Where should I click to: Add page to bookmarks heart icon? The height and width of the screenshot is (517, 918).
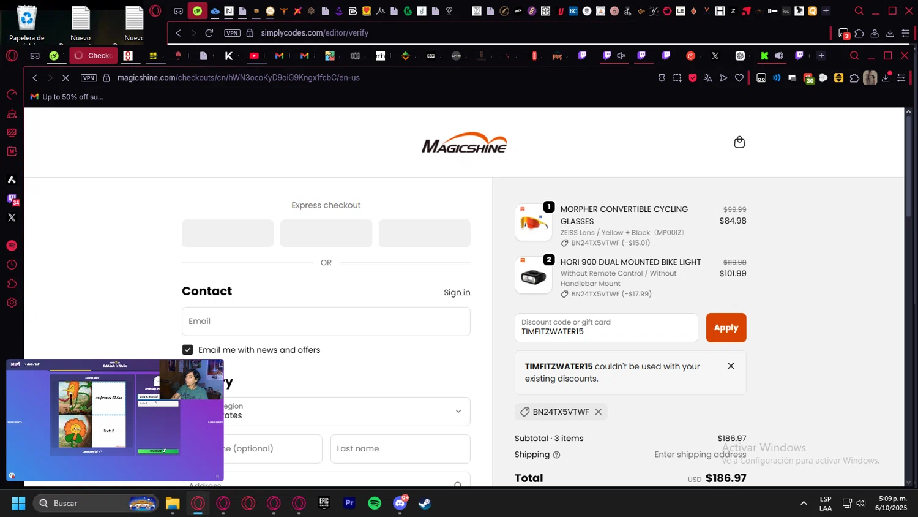tap(739, 78)
